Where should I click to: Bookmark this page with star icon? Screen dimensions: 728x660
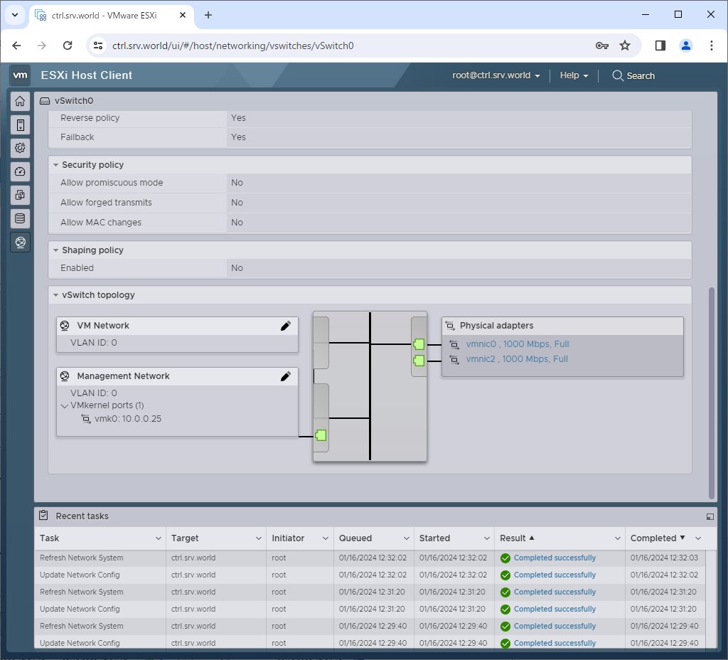[625, 46]
